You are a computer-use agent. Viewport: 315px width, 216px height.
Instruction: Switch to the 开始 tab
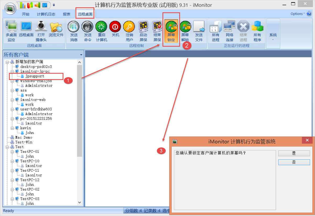point(26,14)
